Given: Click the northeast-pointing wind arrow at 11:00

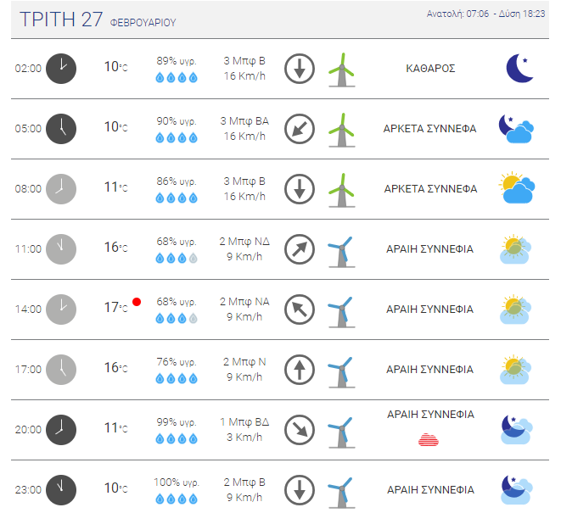Looking at the screenshot, I should pyautogui.click(x=300, y=249).
